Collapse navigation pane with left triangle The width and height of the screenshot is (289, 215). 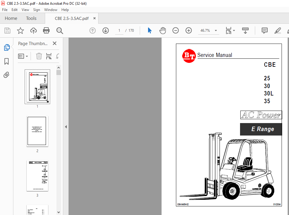(x=66, y=127)
